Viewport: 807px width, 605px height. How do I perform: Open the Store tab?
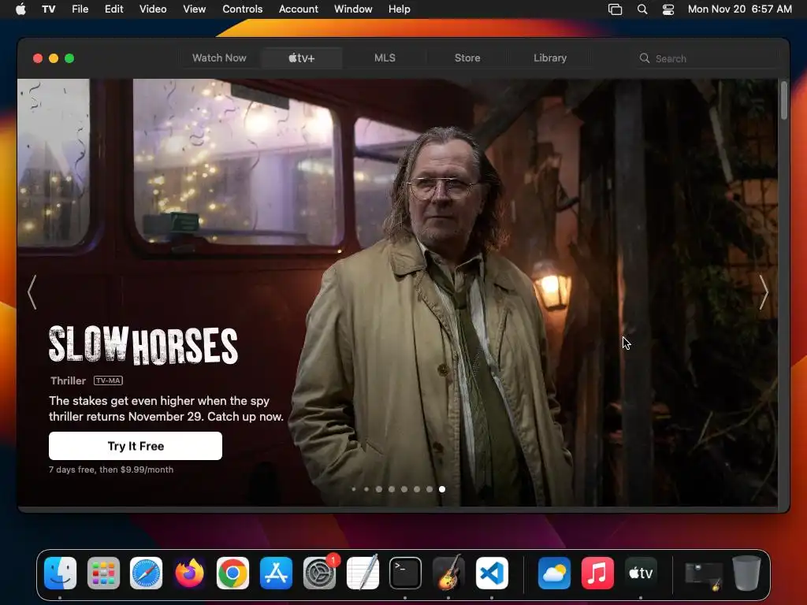tap(467, 58)
